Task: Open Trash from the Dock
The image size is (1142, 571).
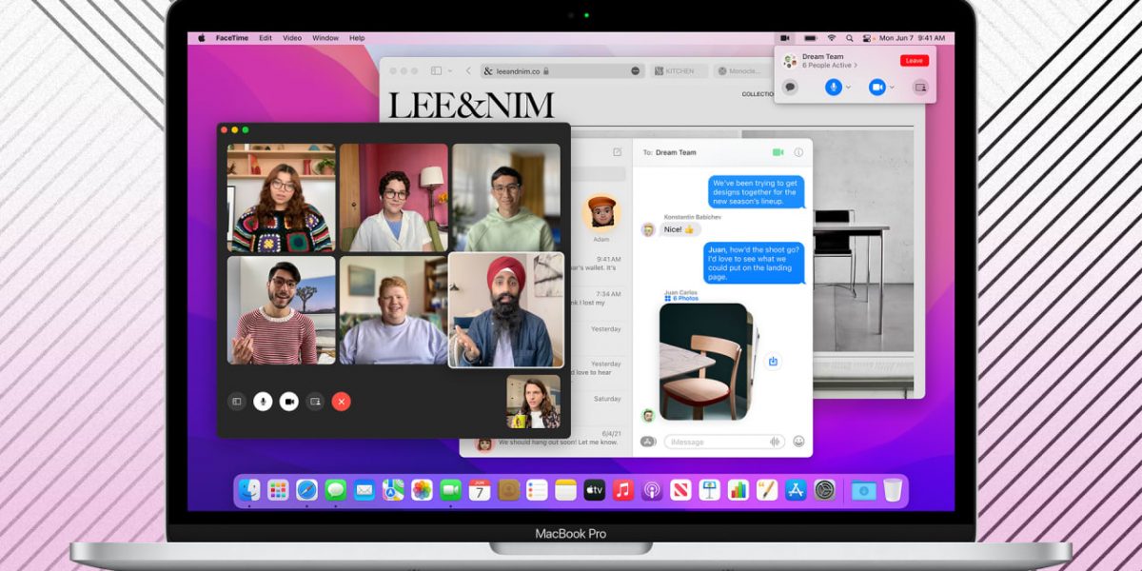Action: point(892,490)
